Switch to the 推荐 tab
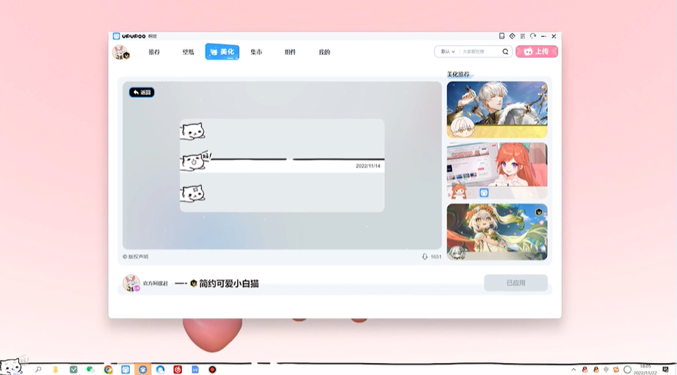Image resolution: width=677 pixels, height=375 pixels. pyautogui.click(x=154, y=52)
